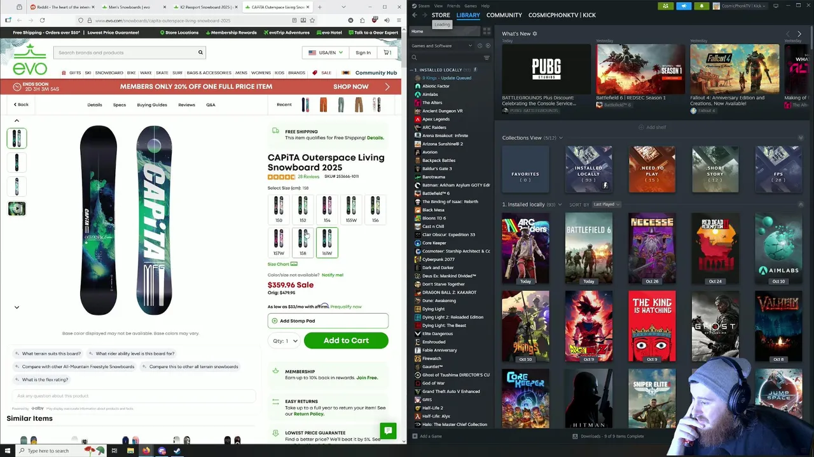The height and width of the screenshot is (457, 814).
Task: Show recent games clock filter in Steam
Action: (479, 46)
